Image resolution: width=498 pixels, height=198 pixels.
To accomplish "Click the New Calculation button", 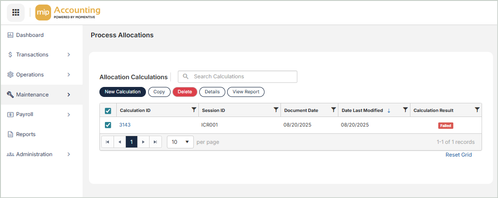I will (123, 92).
